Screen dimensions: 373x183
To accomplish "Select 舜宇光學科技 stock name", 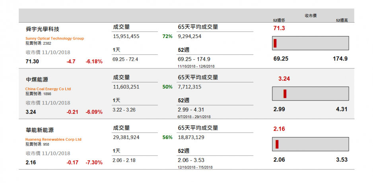I will [42, 29].
